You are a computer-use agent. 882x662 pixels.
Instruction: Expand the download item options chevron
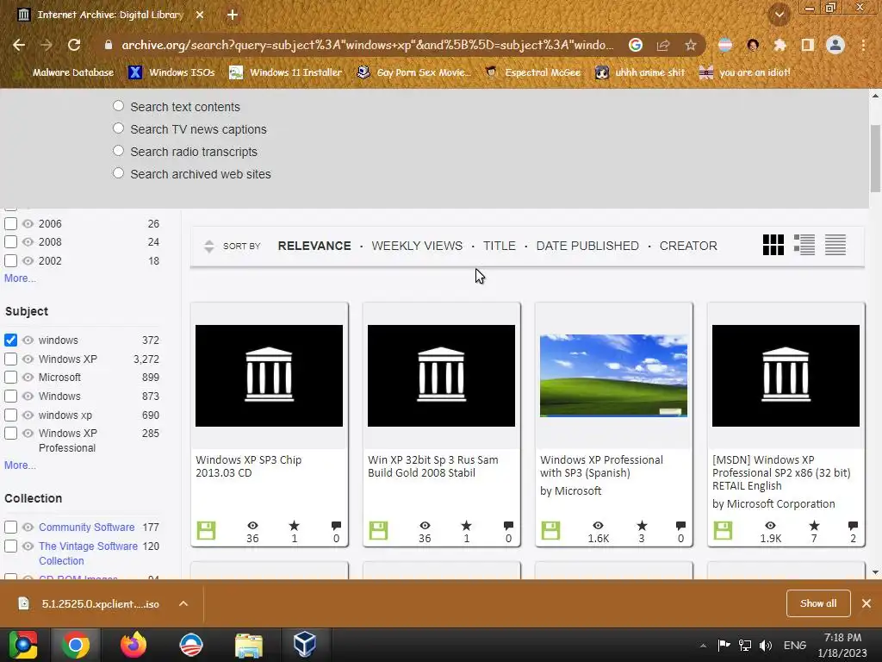pyautogui.click(x=183, y=603)
